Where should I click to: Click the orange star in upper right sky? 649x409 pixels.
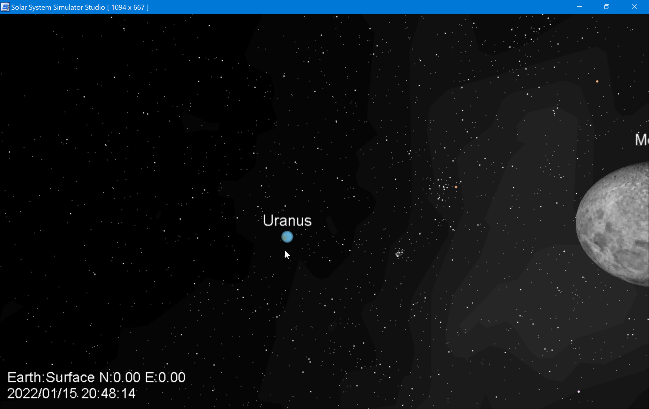pos(597,81)
